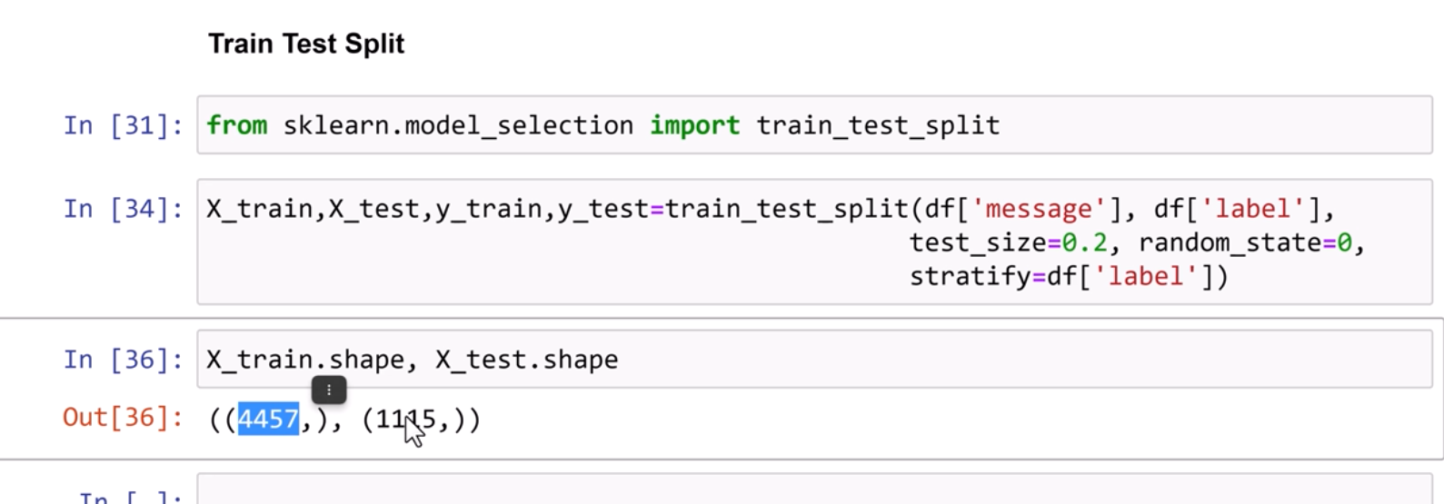The width and height of the screenshot is (1444, 504).
Task: Click X_train,X_test,y_train,y_test variable list
Action: (x=427, y=209)
